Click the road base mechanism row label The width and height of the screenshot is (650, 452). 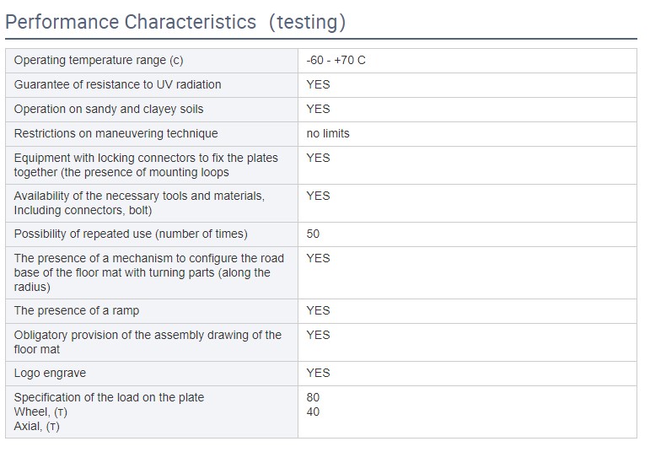(149, 272)
